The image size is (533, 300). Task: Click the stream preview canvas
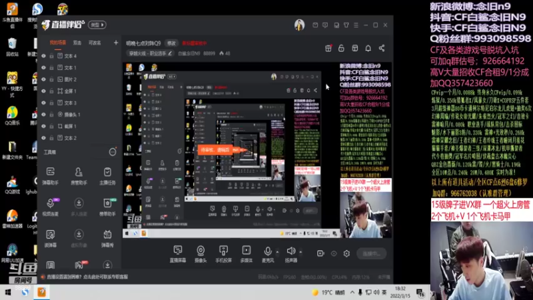(257, 150)
